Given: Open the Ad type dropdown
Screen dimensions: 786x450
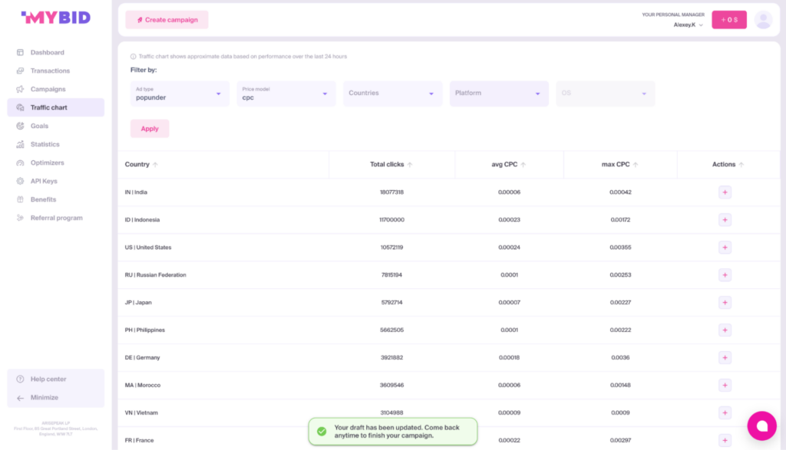Looking at the screenshot, I should pyautogui.click(x=180, y=94).
